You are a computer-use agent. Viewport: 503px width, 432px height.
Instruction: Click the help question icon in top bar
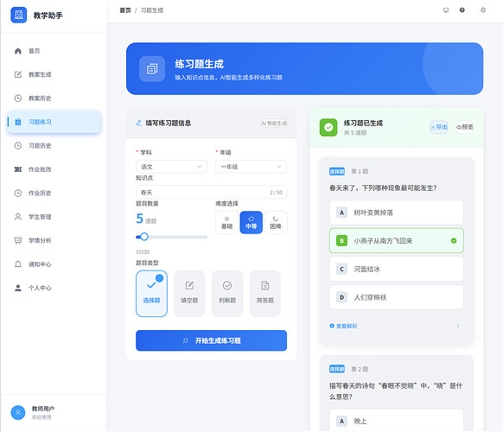pos(462,10)
